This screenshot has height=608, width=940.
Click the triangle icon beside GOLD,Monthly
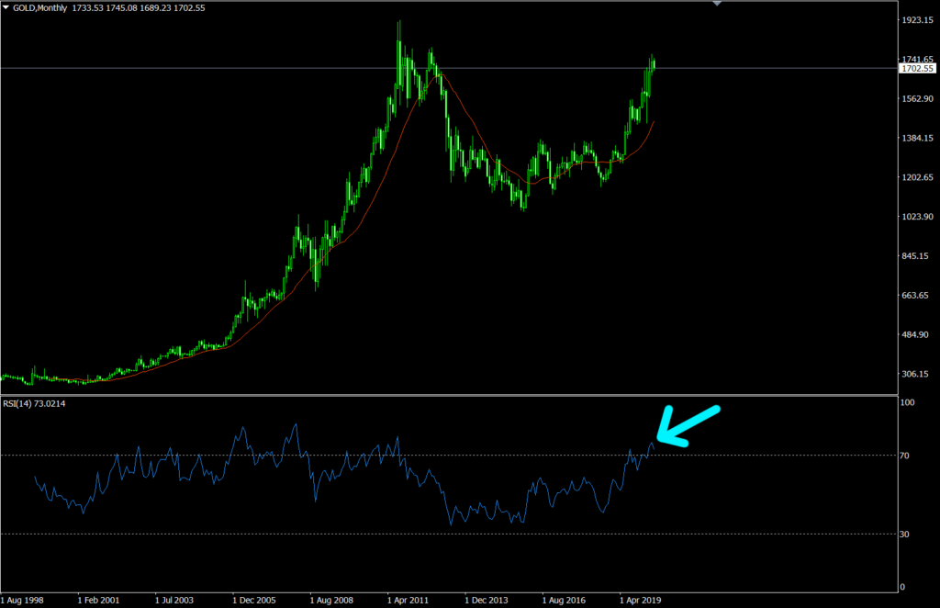pos(6,7)
